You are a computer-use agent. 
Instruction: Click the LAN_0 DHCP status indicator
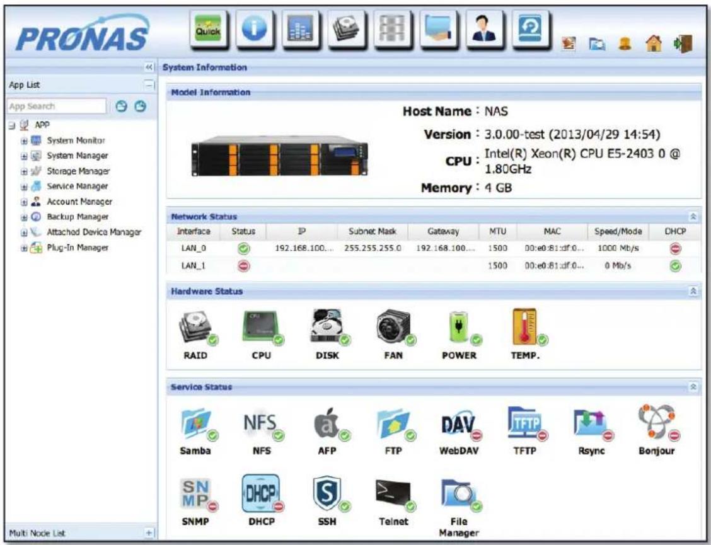pyautogui.click(x=675, y=248)
